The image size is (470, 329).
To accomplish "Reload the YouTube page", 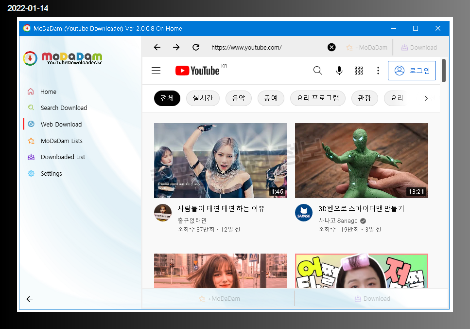I will click(196, 47).
